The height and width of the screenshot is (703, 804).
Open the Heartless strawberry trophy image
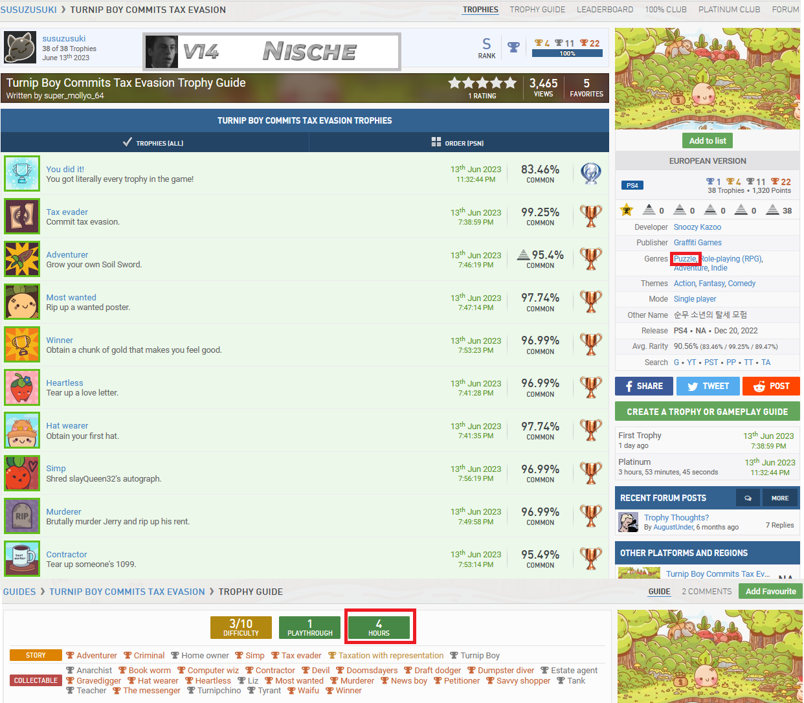pyautogui.click(x=22, y=387)
